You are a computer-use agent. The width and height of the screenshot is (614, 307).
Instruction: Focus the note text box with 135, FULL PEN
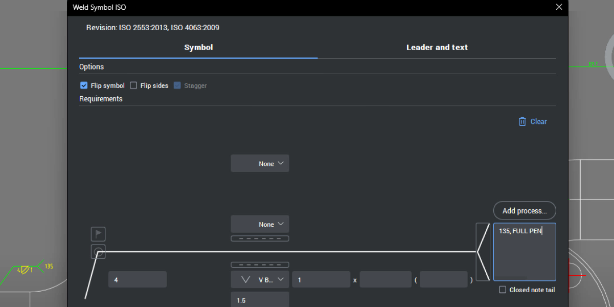[524, 252]
